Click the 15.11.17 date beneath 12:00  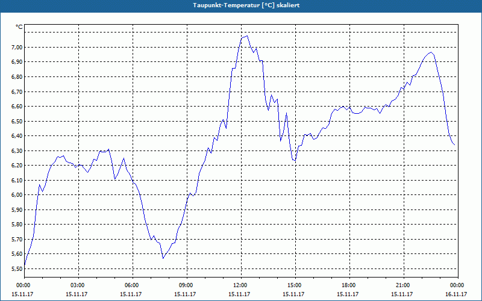[239, 294]
